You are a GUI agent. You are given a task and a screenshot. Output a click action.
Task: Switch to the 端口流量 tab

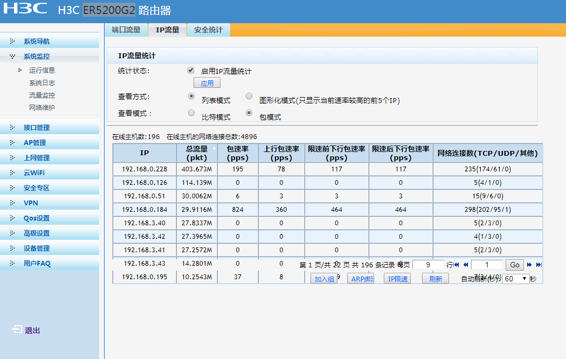point(126,30)
